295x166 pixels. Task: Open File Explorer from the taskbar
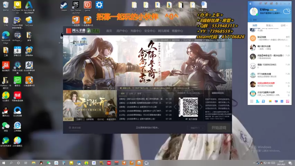[34, 163]
